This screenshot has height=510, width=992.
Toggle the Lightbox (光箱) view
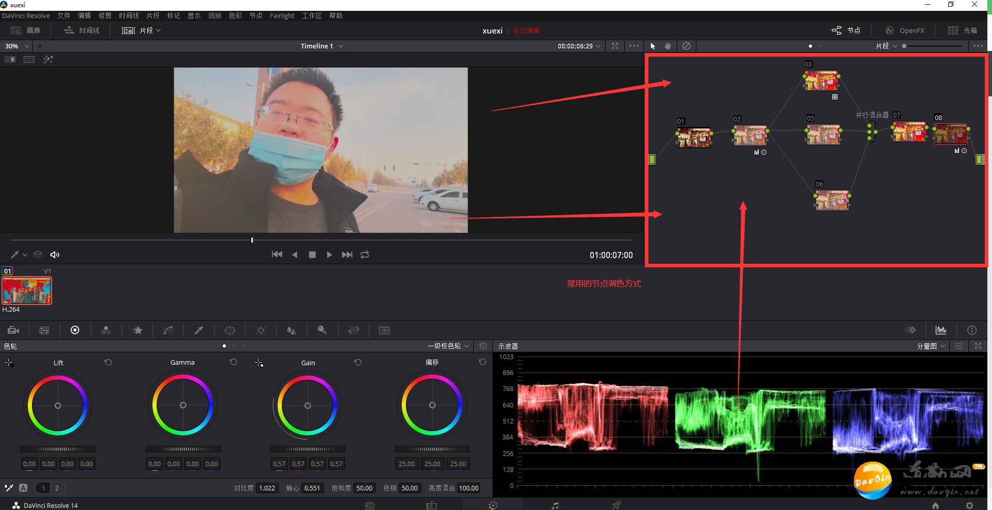963,30
